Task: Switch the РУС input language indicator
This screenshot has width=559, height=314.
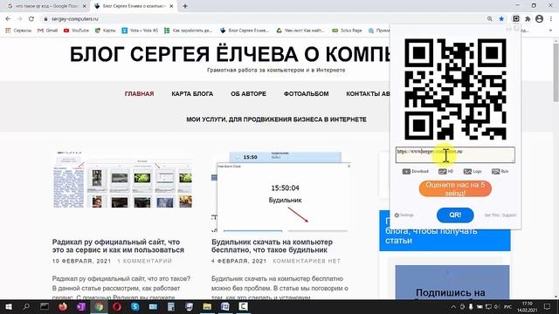Action: click(x=508, y=306)
